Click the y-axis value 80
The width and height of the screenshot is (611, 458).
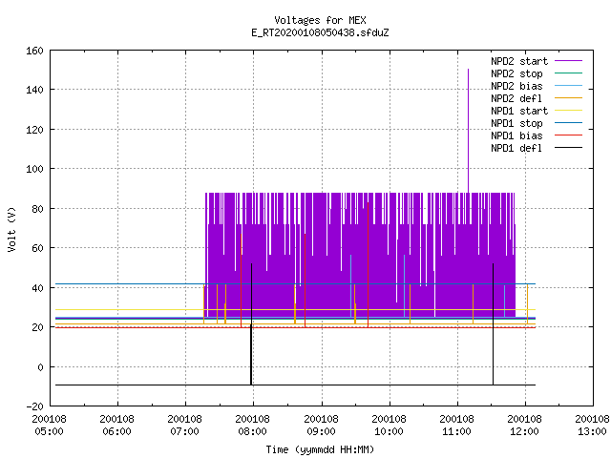coord(38,209)
